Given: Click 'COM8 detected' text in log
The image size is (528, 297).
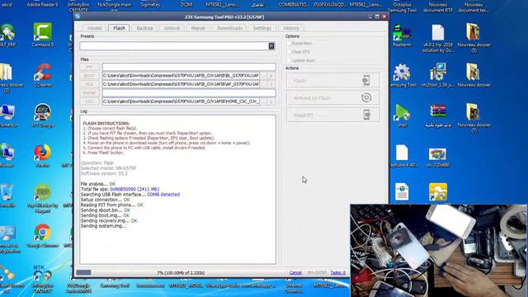Looking at the screenshot, I should (x=163, y=195).
